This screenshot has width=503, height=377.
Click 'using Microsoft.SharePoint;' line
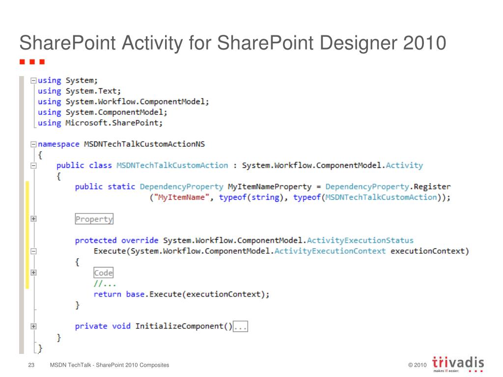100,123
